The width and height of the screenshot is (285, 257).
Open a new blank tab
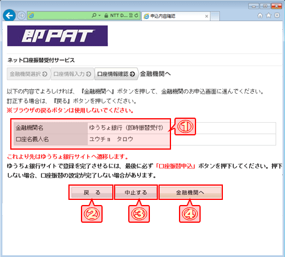pyautogui.click(x=215, y=17)
